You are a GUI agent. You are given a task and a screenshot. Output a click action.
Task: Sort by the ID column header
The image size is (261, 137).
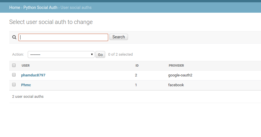pyautogui.click(x=137, y=66)
